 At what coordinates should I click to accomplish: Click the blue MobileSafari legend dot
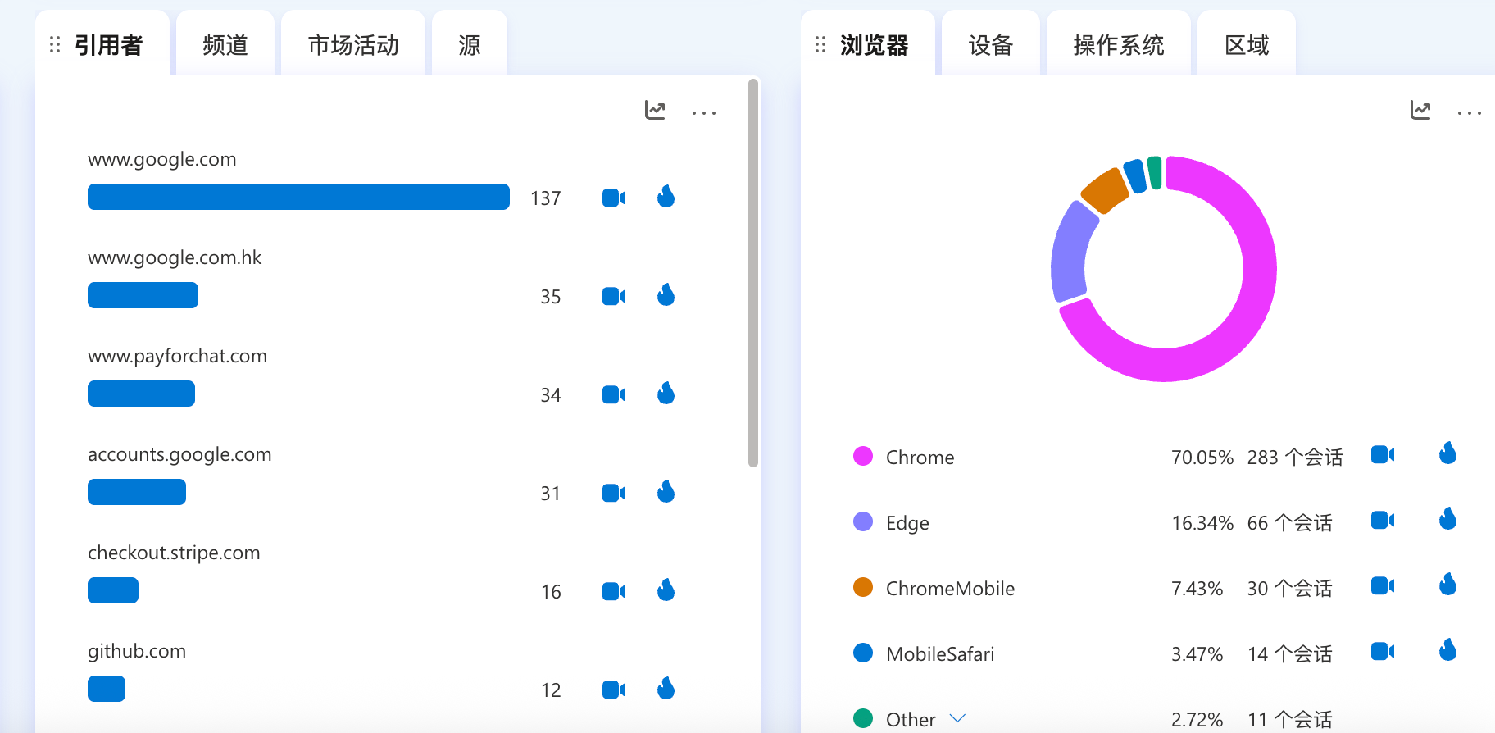[863, 653]
